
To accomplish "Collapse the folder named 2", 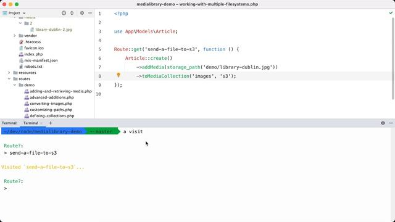I will pos(20,23).
